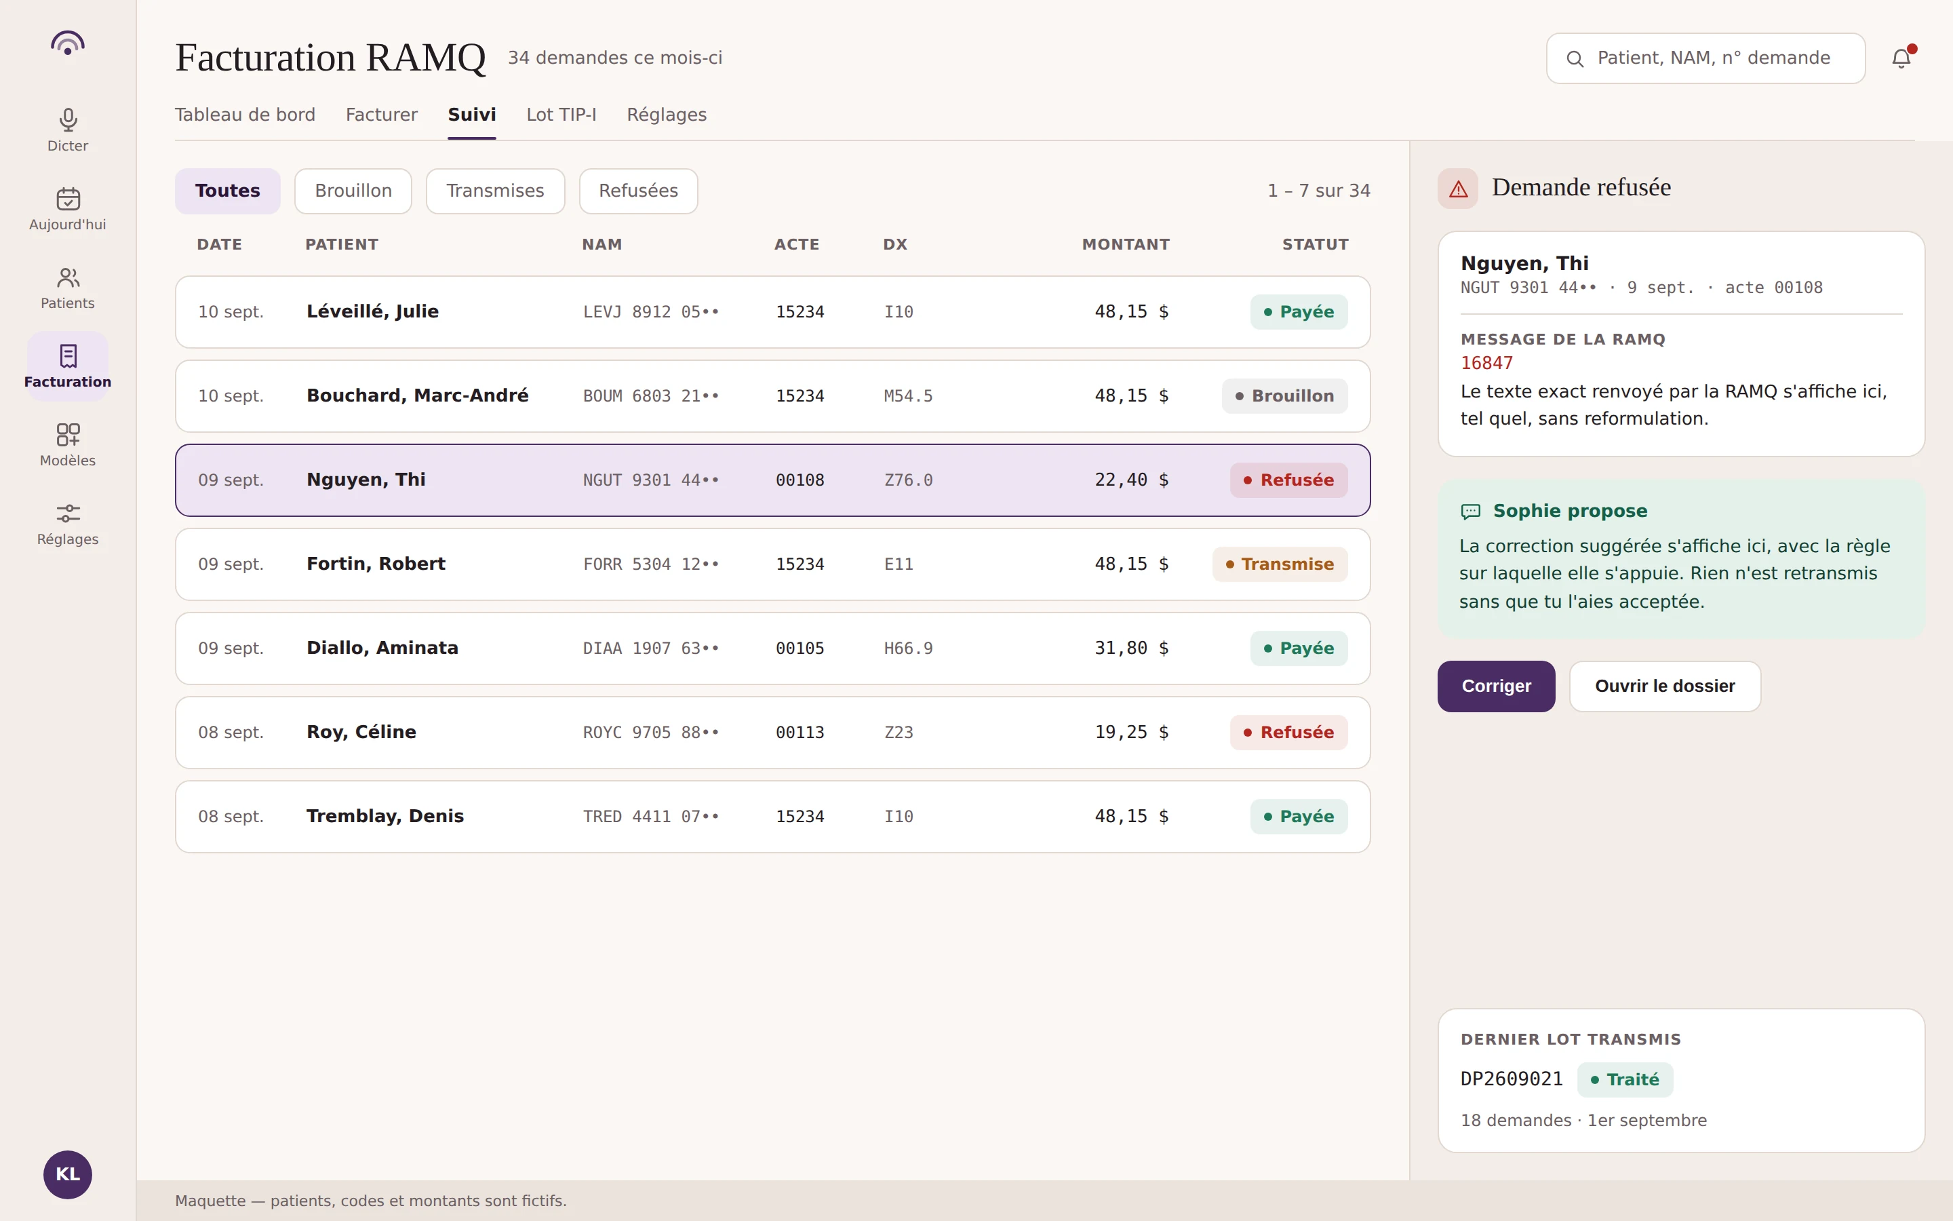This screenshot has width=1953, height=1221.
Task: Click the Brouillon status badge in table
Action: [x=1285, y=395]
